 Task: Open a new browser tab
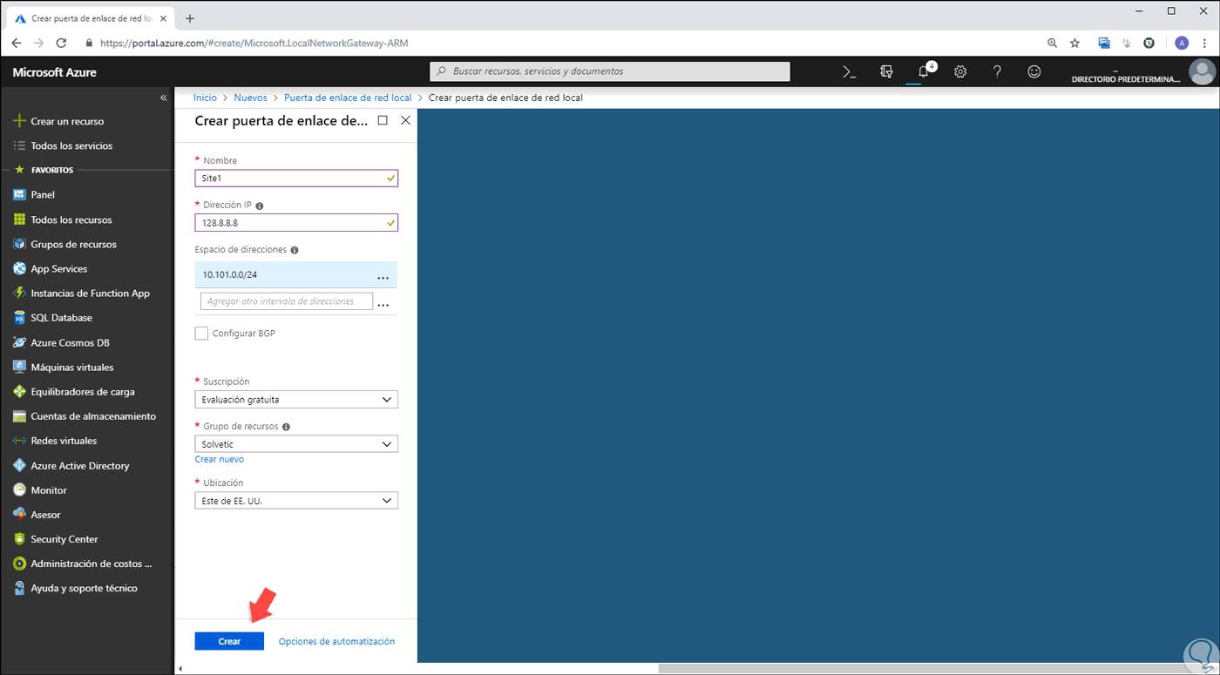click(x=190, y=18)
